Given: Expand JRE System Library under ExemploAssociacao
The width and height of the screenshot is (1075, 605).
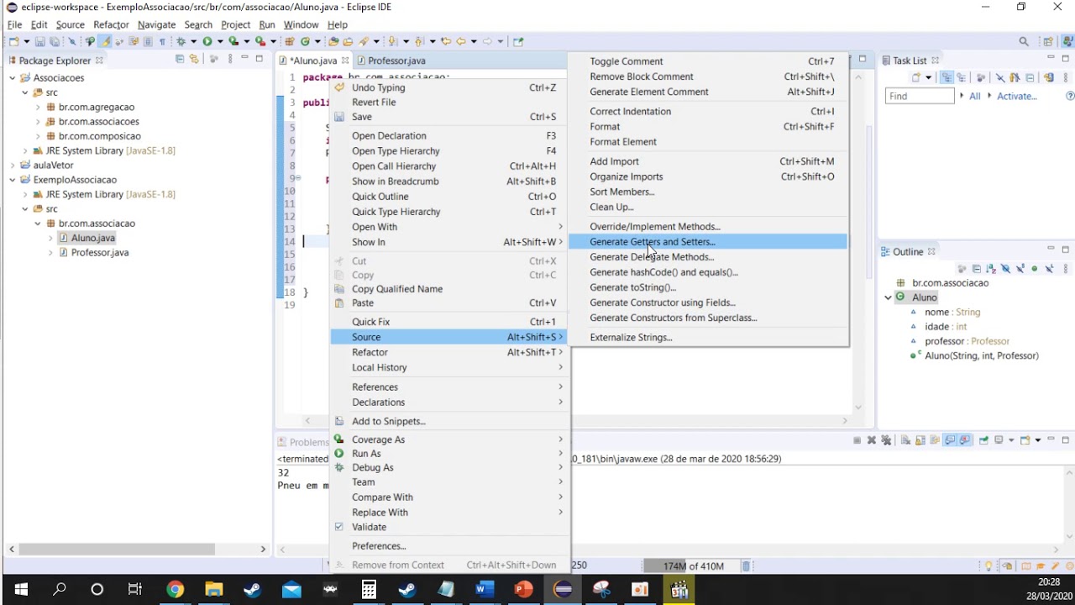Looking at the screenshot, I should click(x=25, y=195).
